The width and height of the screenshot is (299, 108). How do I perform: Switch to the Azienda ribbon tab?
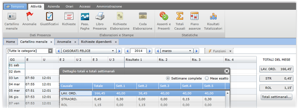pos(54,6)
